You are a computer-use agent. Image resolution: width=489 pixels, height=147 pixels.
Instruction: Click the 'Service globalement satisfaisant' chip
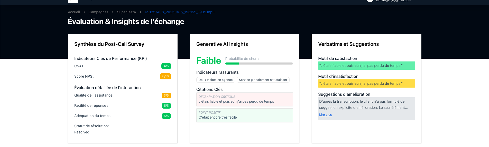pos(263,80)
